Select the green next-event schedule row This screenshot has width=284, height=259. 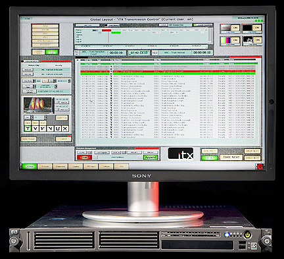click(x=168, y=74)
